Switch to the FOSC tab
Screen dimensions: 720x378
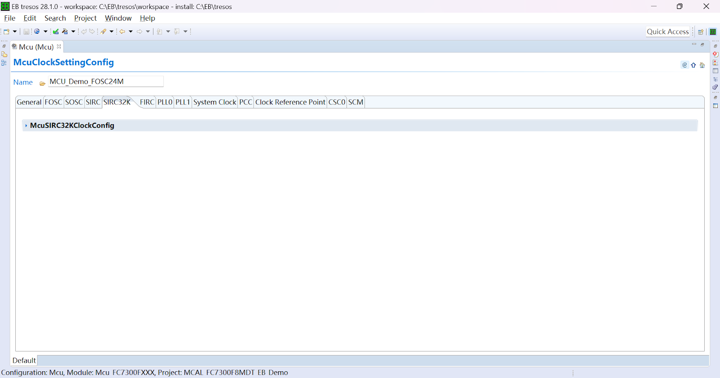[x=53, y=102]
